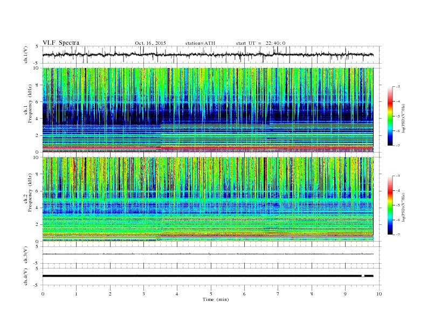The width and height of the screenshot is (427, 330).
Task: Click the ch.2 colorbar 'log(PSD)(V²/Hz)' label
Action: point(403,207)
